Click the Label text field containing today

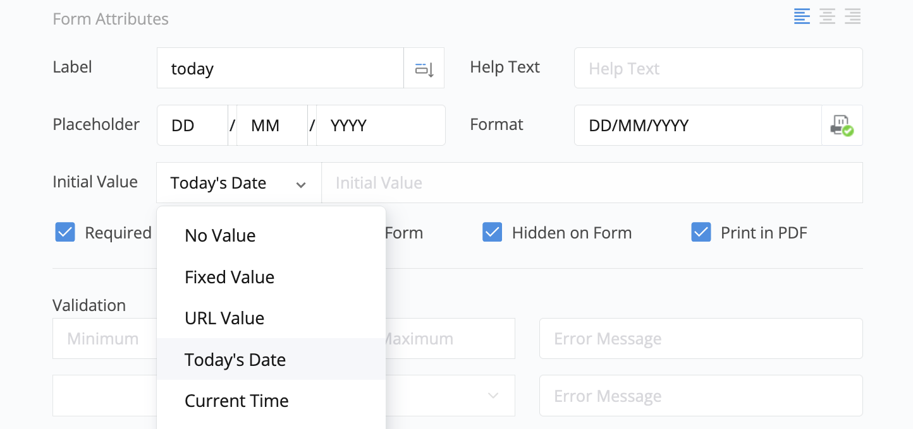click(280, 69)
